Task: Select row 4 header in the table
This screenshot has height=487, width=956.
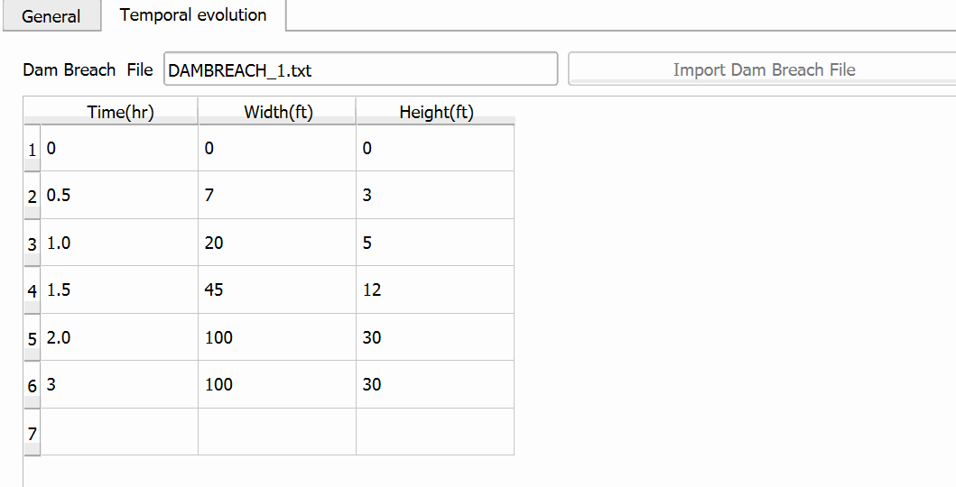Action: coord(32,291)
